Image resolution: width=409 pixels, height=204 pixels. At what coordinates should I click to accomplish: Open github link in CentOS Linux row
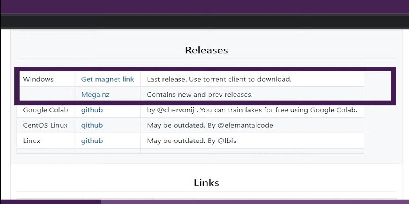(x=92, y=125)
